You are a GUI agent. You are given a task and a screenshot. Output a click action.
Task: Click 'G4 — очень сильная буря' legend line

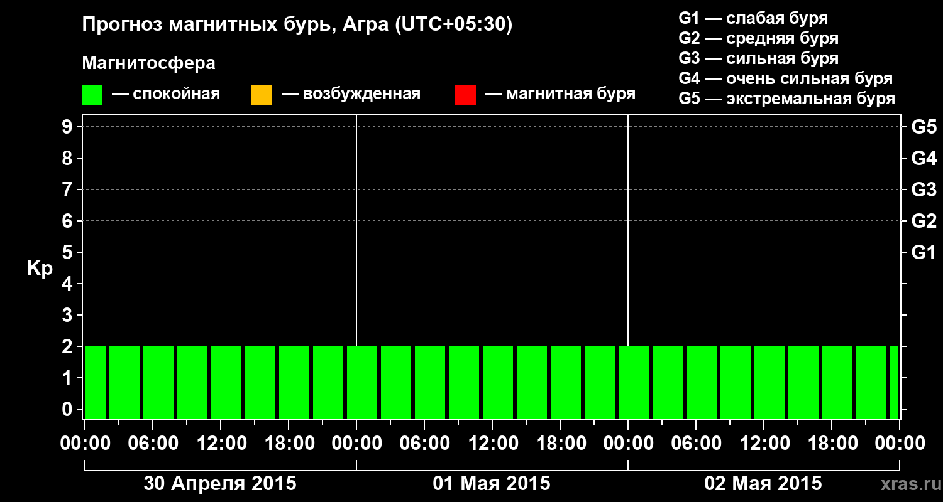point(785,78)
